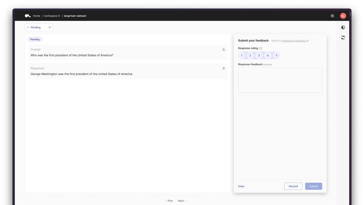Select rating 3
Image resolution: width=364 pixels, height=205 pixels.
[x=259, y=56]
